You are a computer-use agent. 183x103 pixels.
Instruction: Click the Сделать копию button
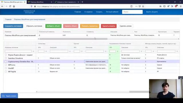pos(126,26)
